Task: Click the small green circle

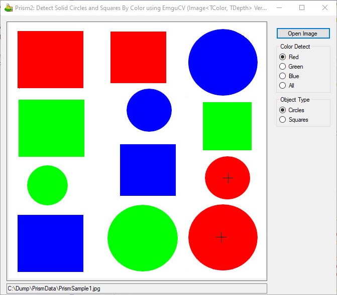Action: pos(47,185)
